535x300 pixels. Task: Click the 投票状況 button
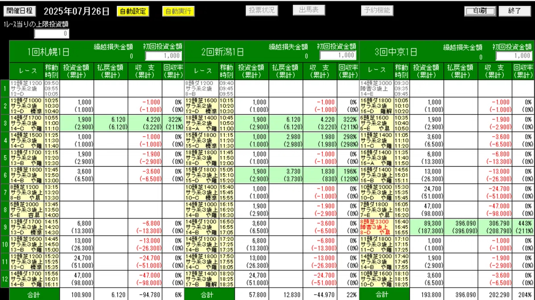click(262, 10)
